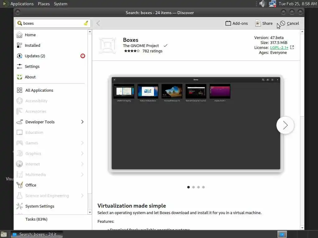Click the Boxes screenshot preview image
This screenshot has width=318, height=238.
coord(196,123)
